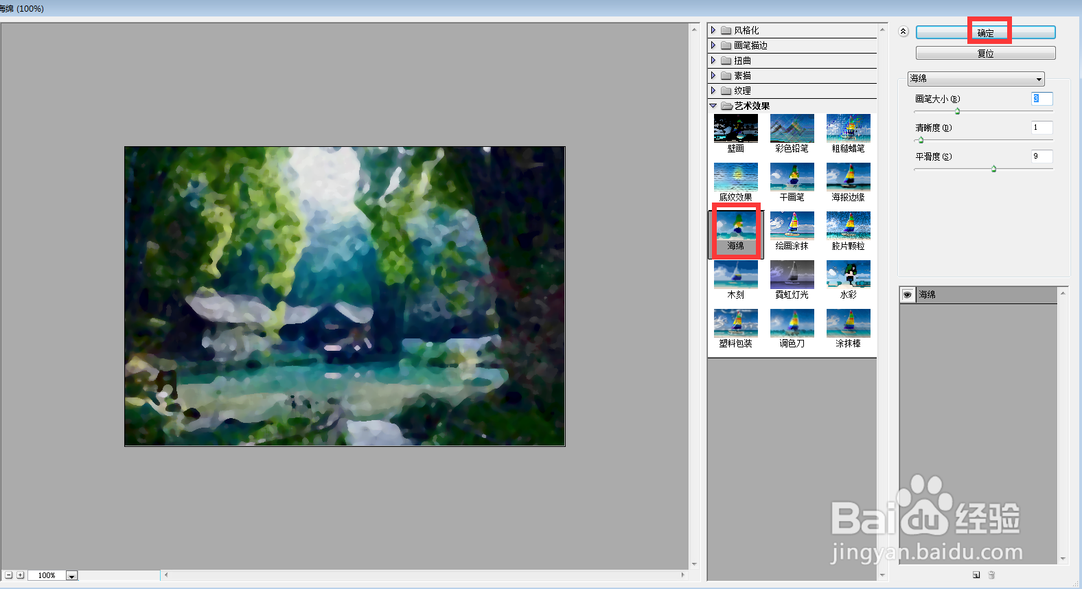Click the 100% zoom level field
This screenshot has width=1082, height=589.
tap(47, 575)
